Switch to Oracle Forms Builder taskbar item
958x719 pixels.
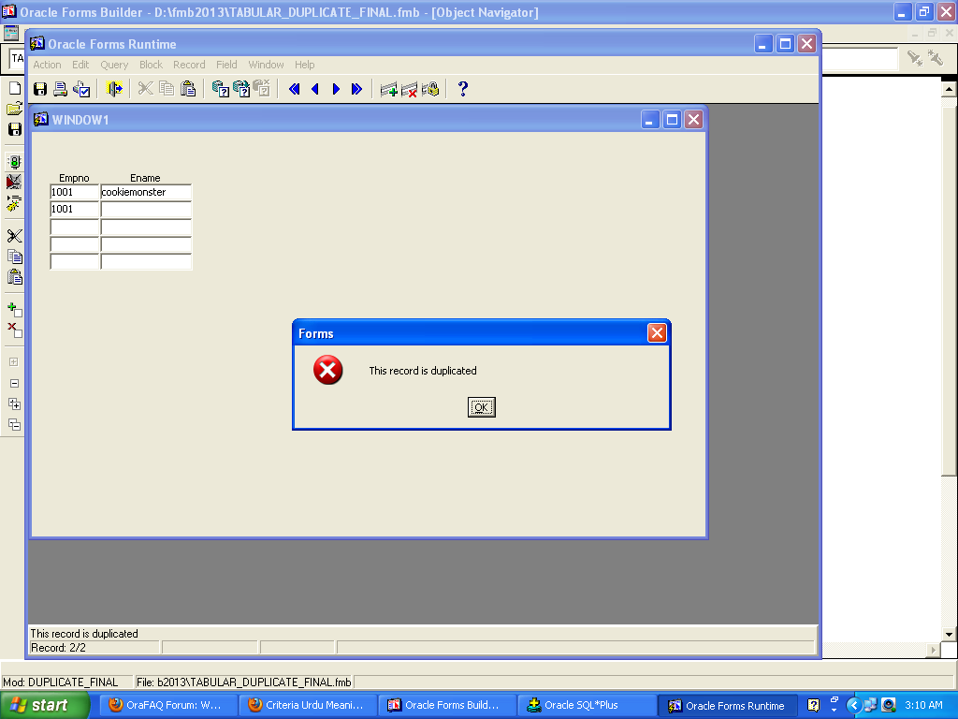[x=446, y=706]
